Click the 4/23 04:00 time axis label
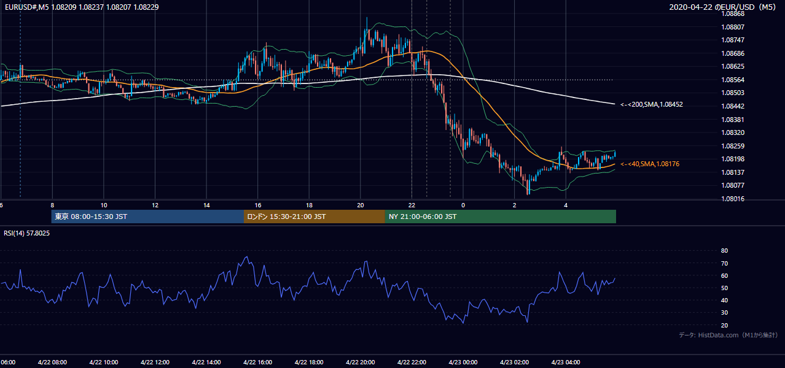 (x=566, y=362)
